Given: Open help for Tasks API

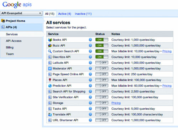Looking at the screenshot, I should [x=90, y=109].
